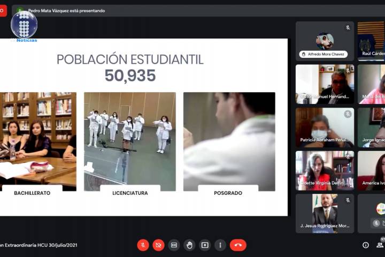
Task: Click the Odette Virginia Delfin video tile
Action: [325, 170]
